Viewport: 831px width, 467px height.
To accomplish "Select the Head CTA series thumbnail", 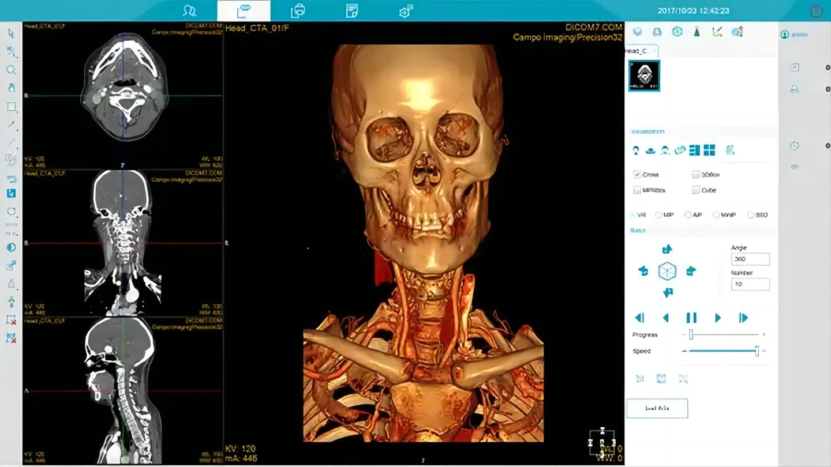I will [644, 76].
